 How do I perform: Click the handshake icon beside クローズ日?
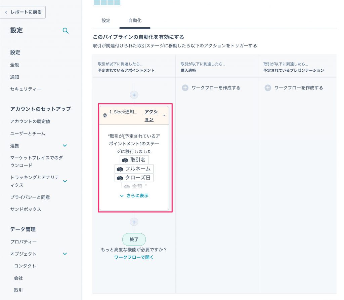pyautogui.click(x=120, y=178)
